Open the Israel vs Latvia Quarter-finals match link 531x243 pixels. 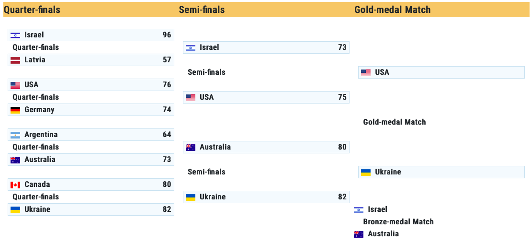pyautogui.click(x=36, y=47)
